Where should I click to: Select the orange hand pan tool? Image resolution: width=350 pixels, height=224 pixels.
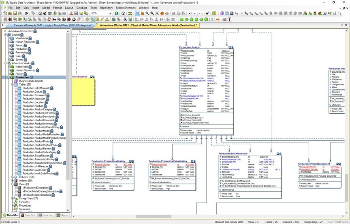pyautogui.click(x=162, y=13)
